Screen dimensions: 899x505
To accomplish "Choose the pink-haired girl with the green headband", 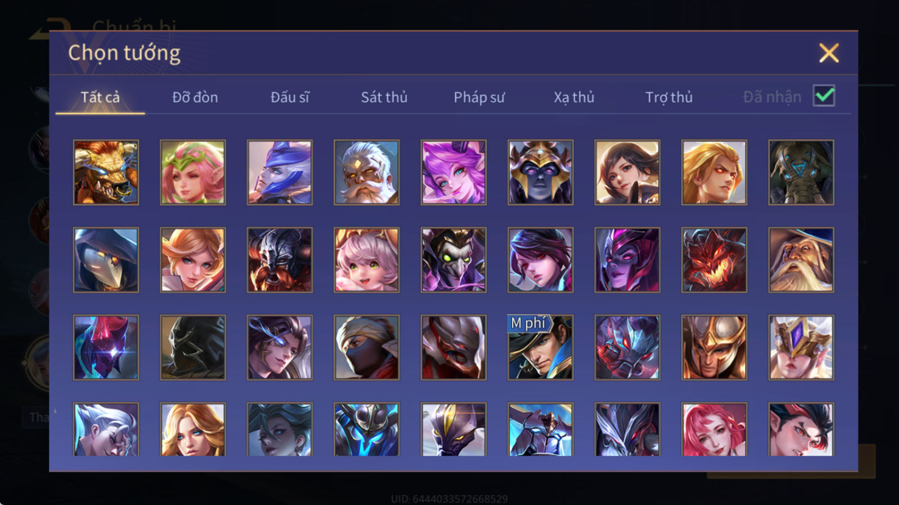I will point(193,172).
